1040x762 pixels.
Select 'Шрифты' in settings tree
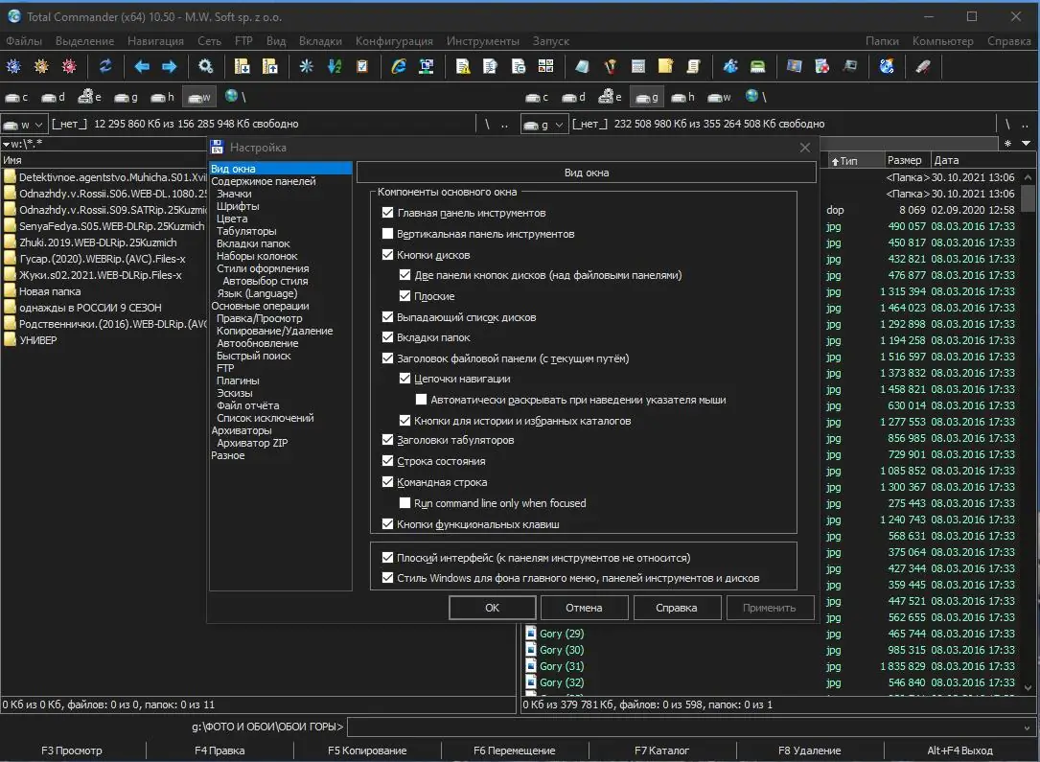238,206
